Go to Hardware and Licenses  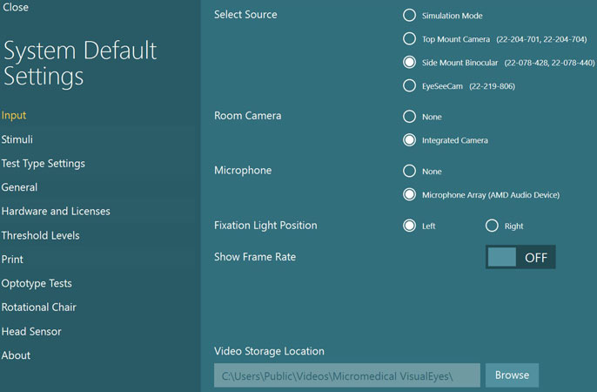(x=56, y=211)
